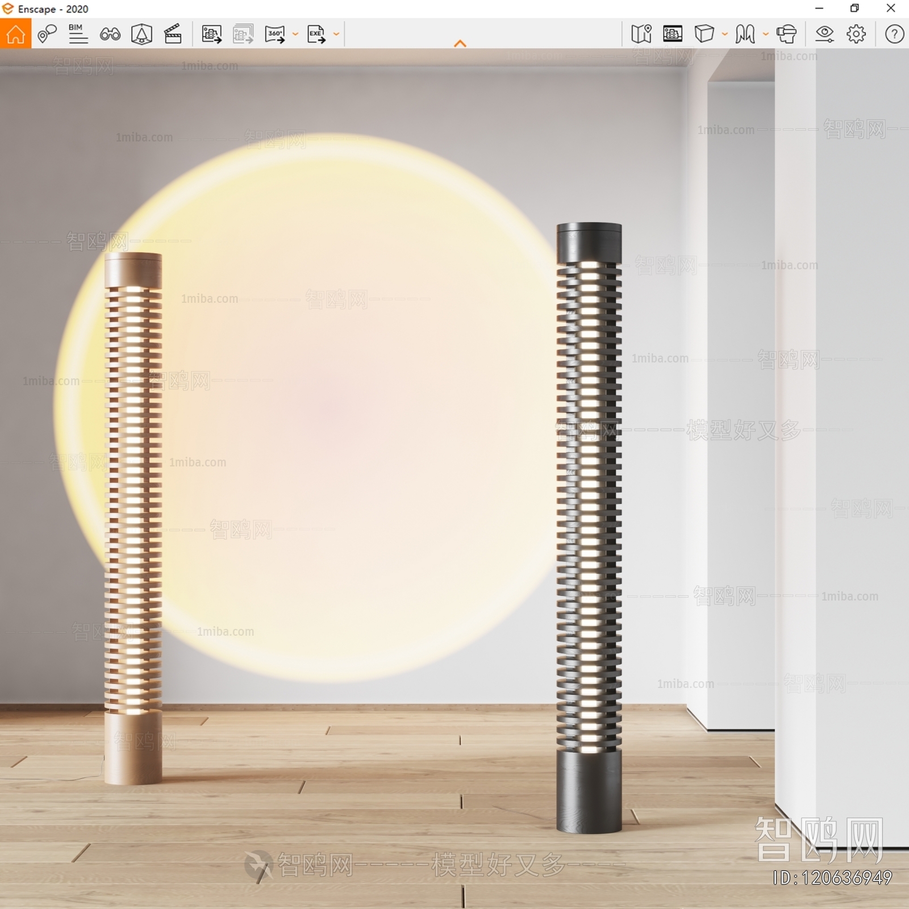Expand rendering style dropdown arrow
This screenshot has width=909, height=909.
[x=766, y=34]
